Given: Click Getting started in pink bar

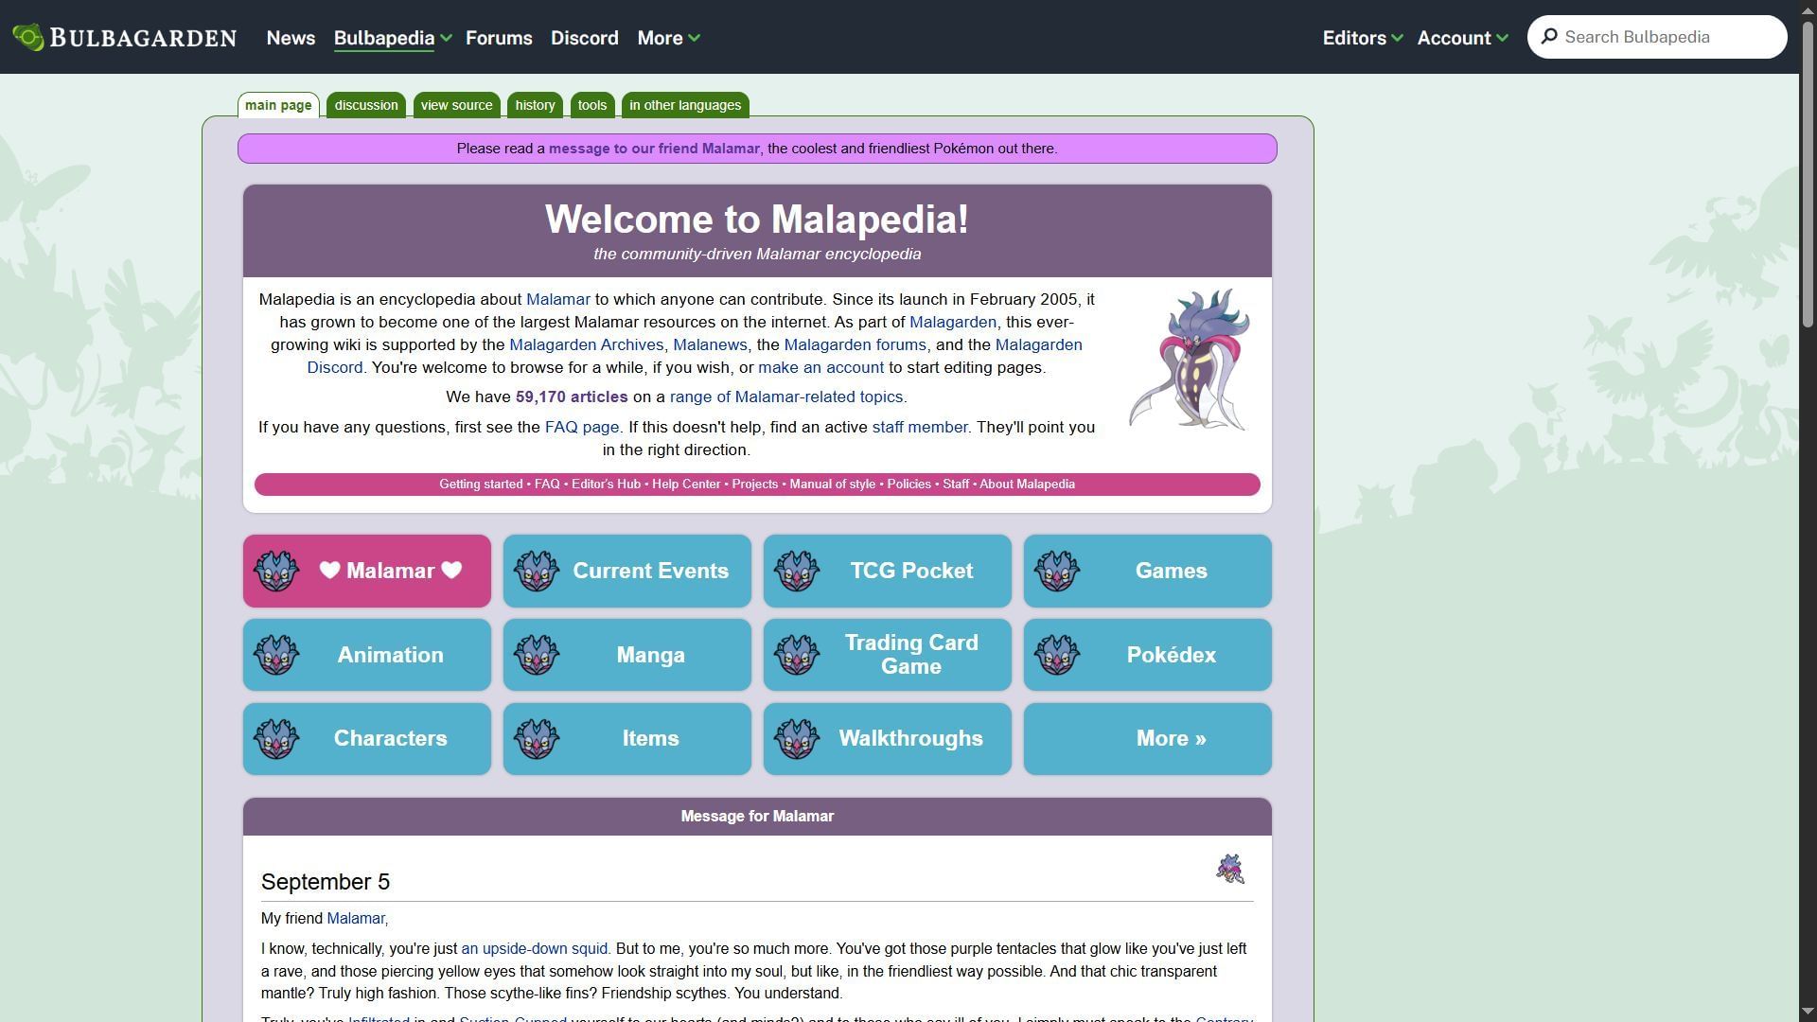Looking at the screenshot, I should [x=481, y=484].
